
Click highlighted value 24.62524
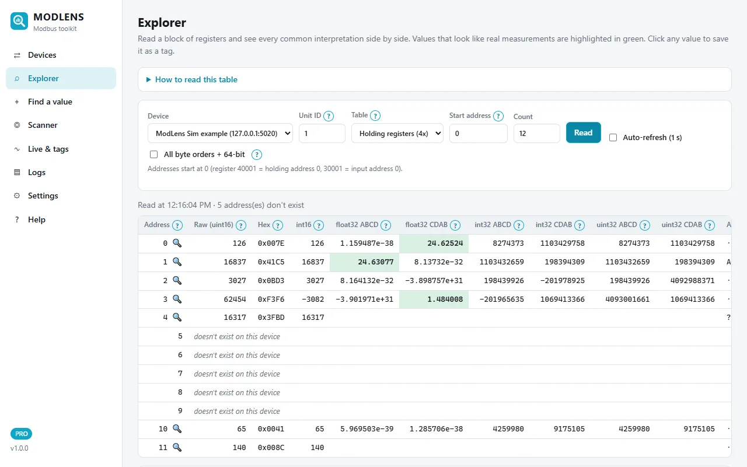[434, 243]
